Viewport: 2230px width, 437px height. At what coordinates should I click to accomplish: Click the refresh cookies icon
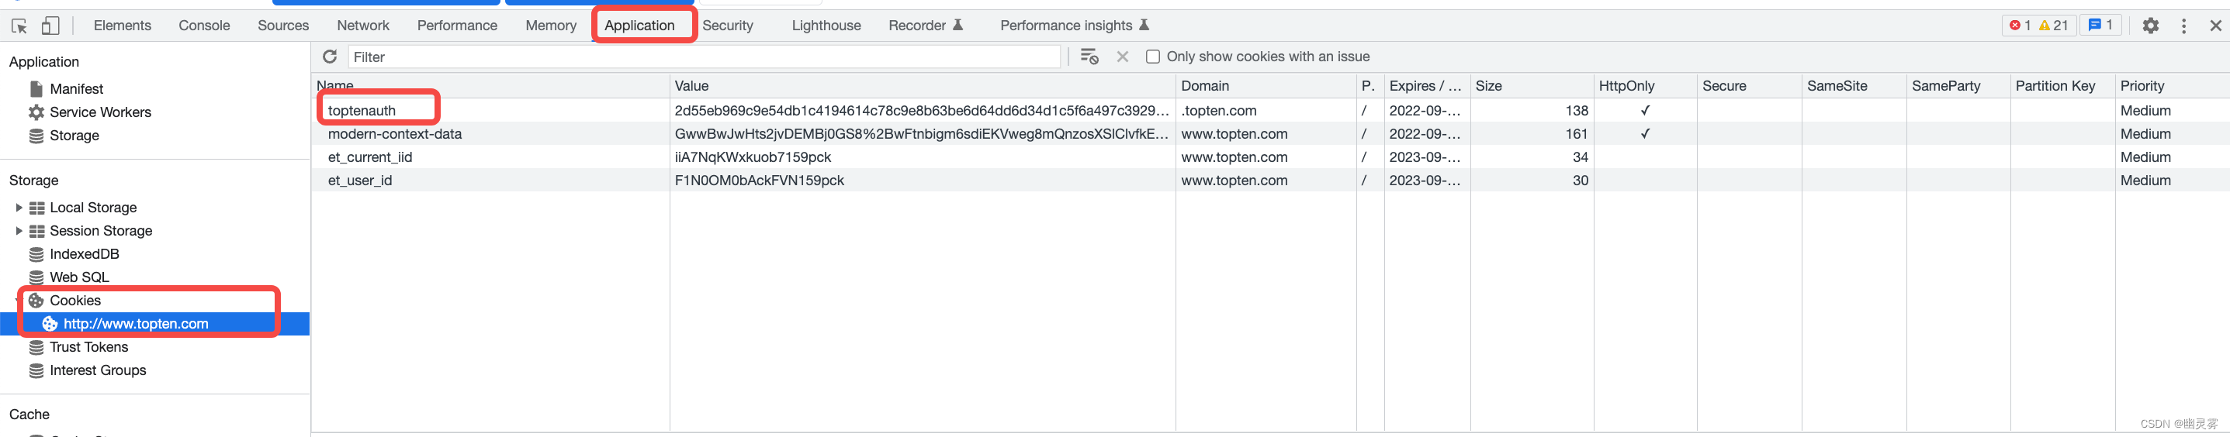330,57
